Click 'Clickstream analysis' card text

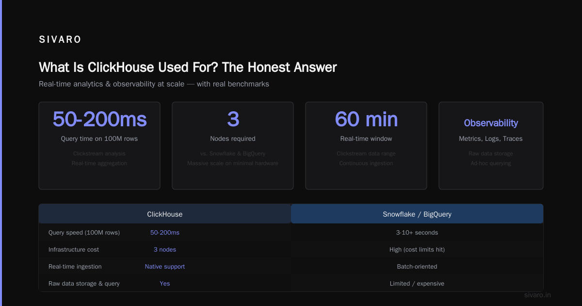point(99,153)
